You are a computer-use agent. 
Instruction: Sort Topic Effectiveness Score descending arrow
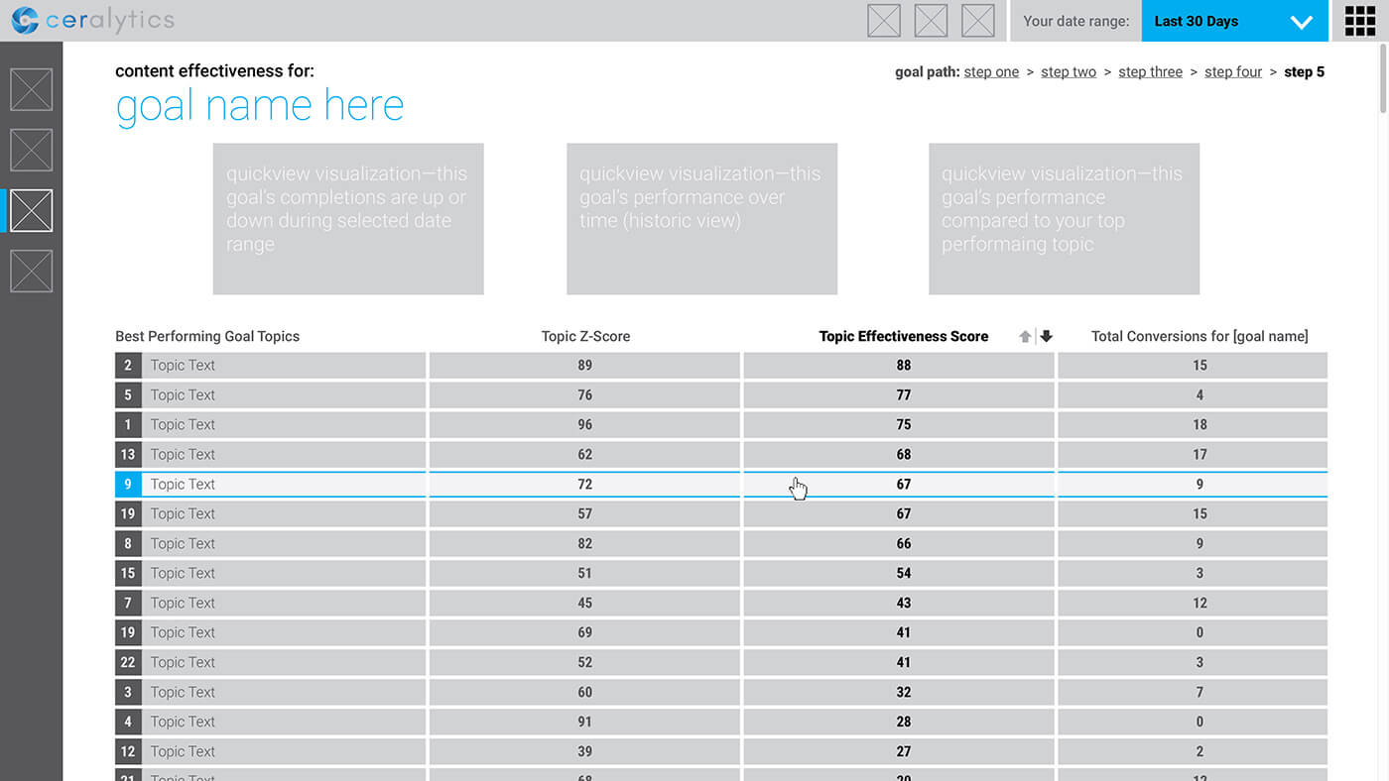pos(1046,337)
